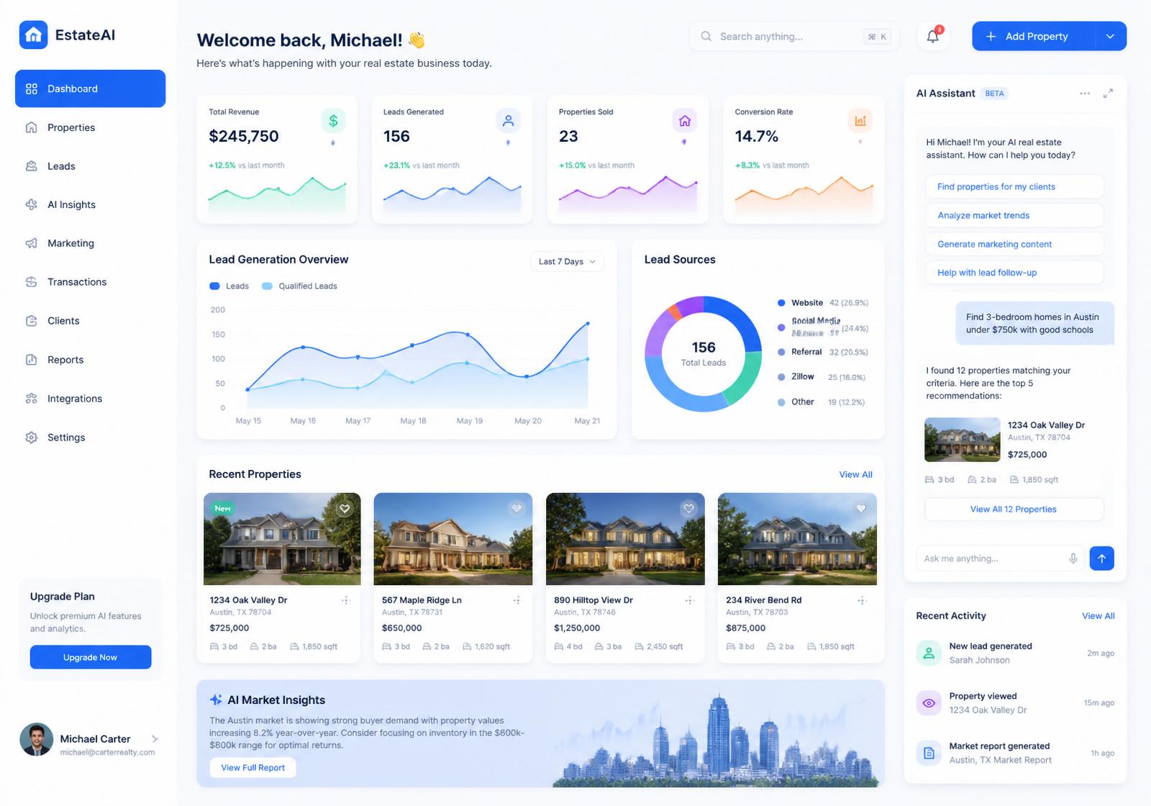Click the Leads Generated person icon
1151x806 pixels.
pyautogui.click(x=508, y=121)
